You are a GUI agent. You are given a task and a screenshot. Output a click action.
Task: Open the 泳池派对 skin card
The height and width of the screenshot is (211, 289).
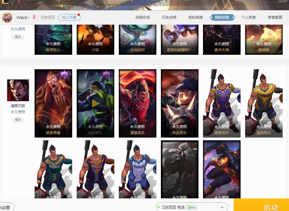pos(137,40)
